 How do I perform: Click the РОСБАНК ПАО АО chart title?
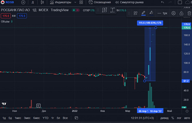15,10
